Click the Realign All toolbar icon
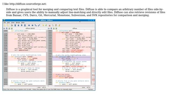Screen dimensions: 173x97 (12, 25)
